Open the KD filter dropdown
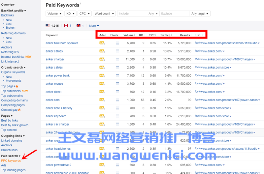264x174 pixels. [x=70, y=14]
